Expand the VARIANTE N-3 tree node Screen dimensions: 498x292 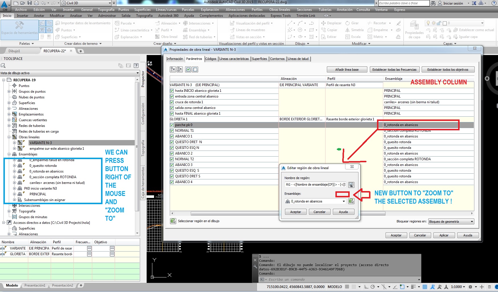[x=14, y=143]
